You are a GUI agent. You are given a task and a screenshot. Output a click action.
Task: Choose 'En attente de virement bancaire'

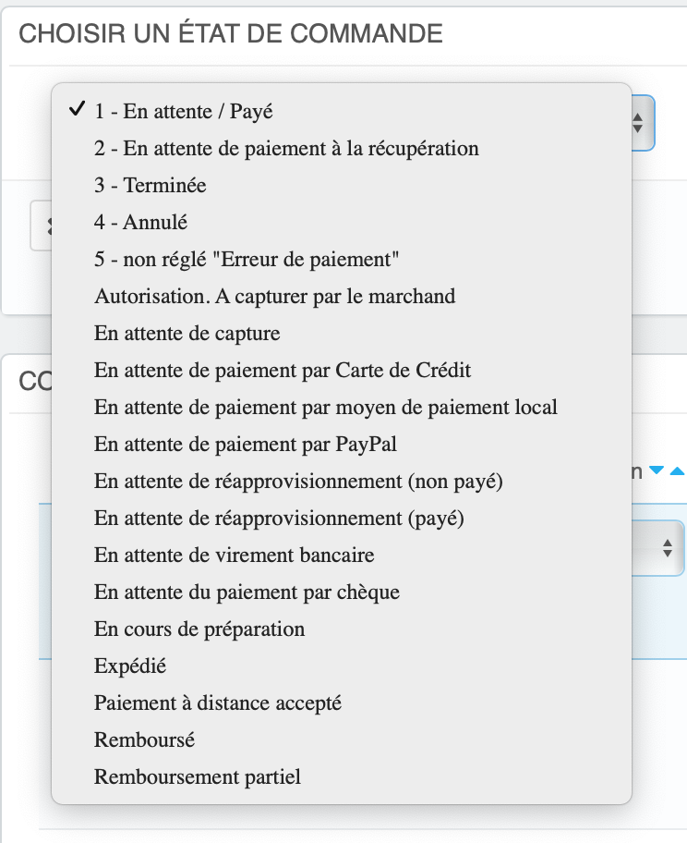tap(341, 556)
